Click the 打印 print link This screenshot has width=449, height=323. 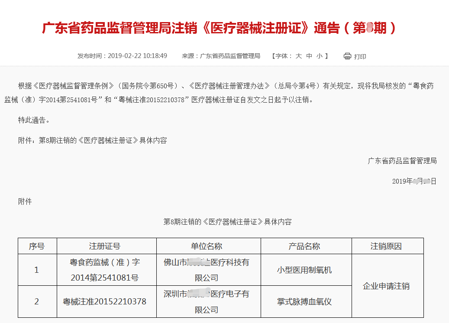tap(360, 56)
